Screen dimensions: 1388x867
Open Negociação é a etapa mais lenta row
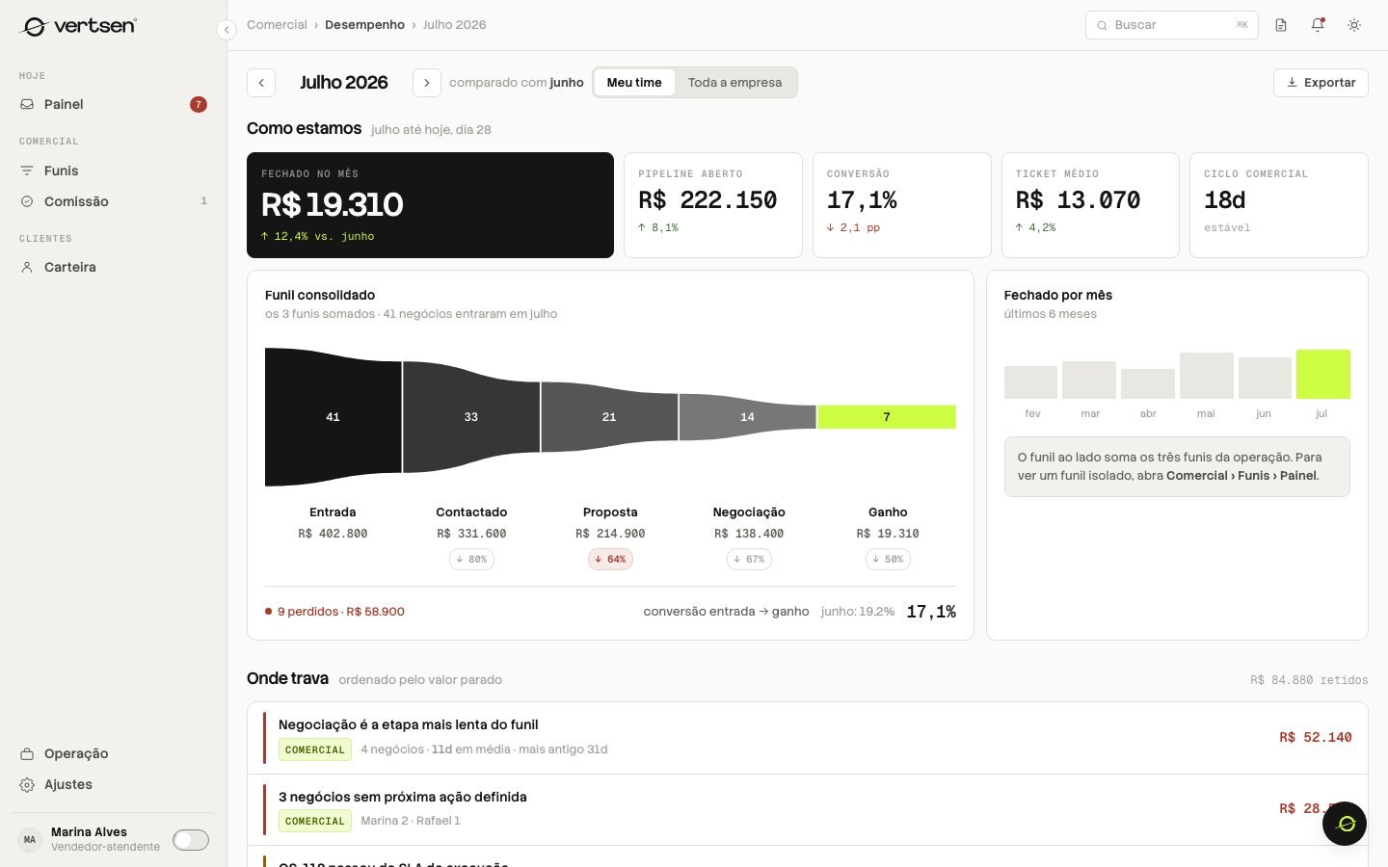click(808, 738)
